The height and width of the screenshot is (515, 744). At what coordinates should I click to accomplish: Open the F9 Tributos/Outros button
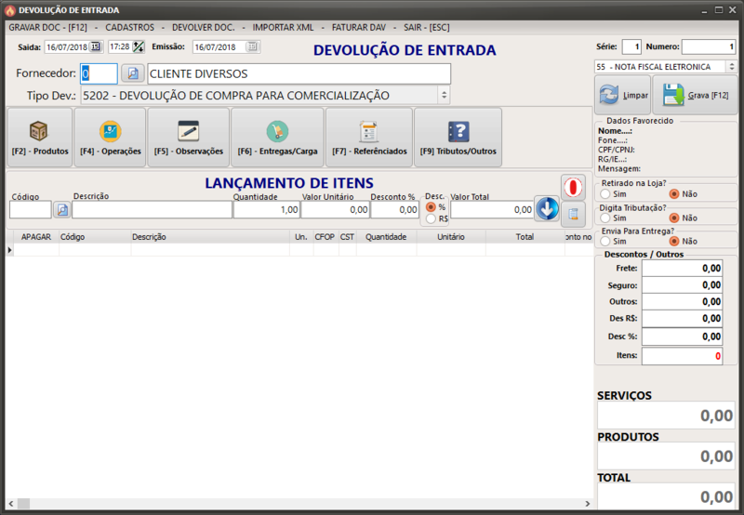[x=458, y=138]
